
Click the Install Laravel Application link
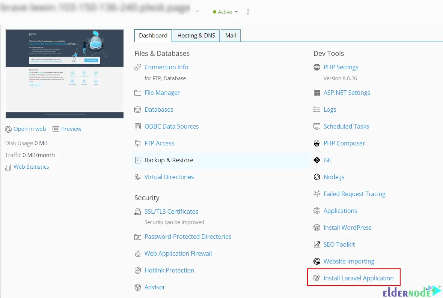click(359, 278)
